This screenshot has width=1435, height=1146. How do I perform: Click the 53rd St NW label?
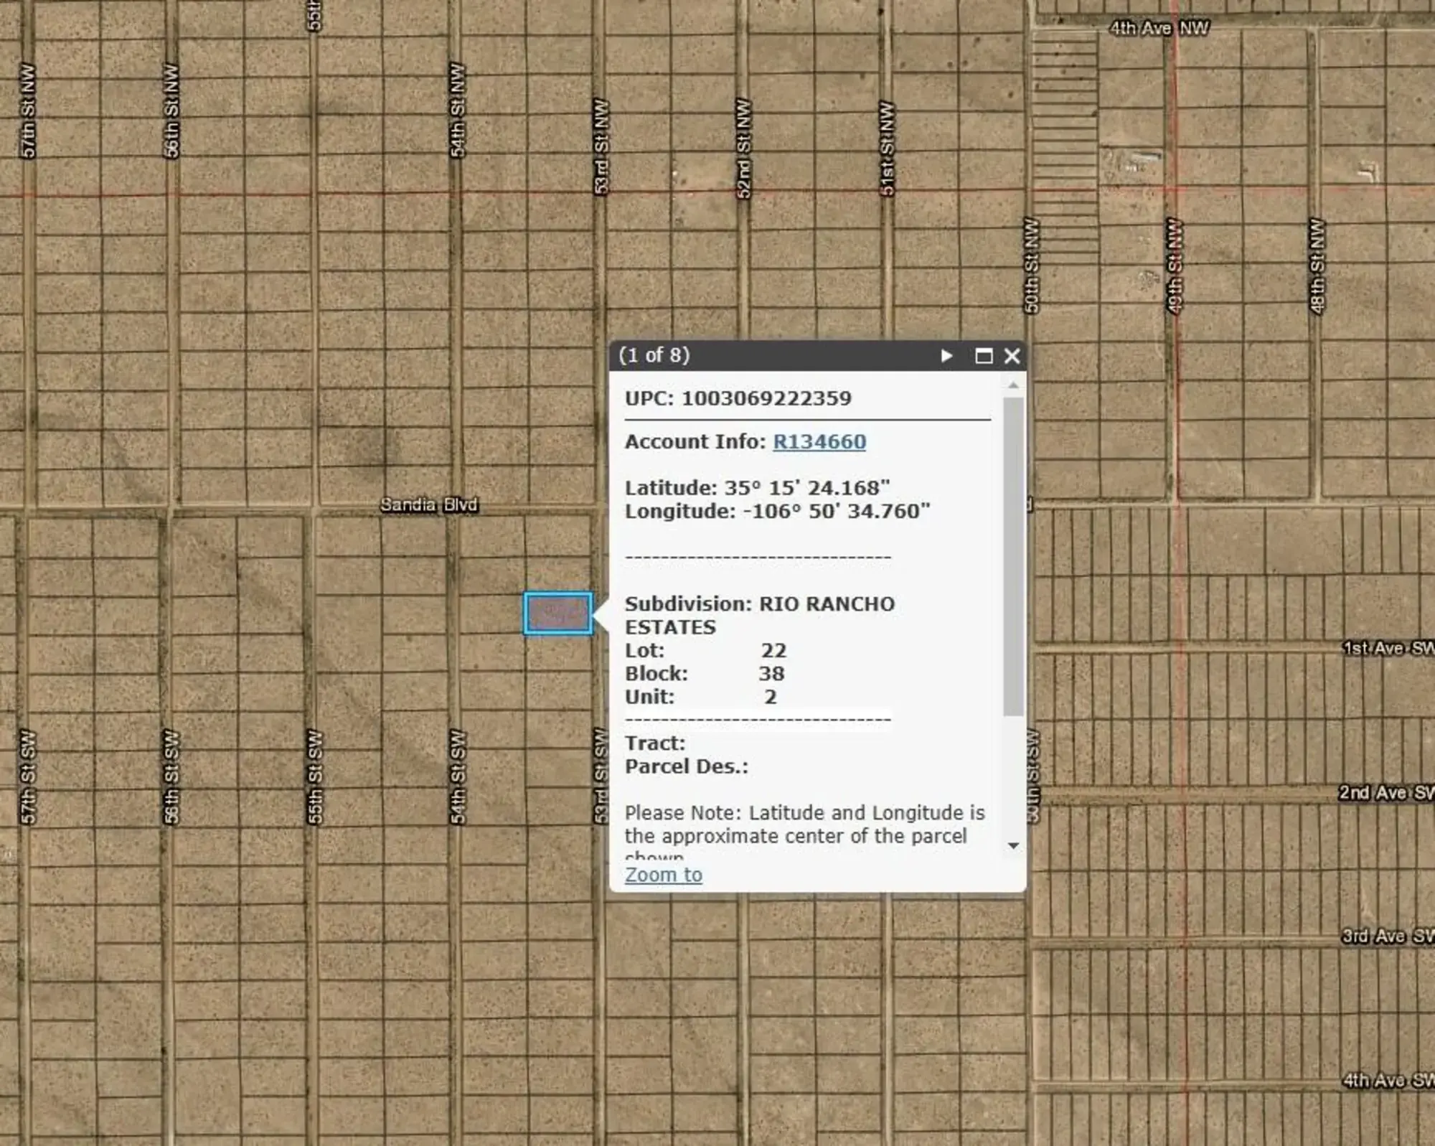601,144
